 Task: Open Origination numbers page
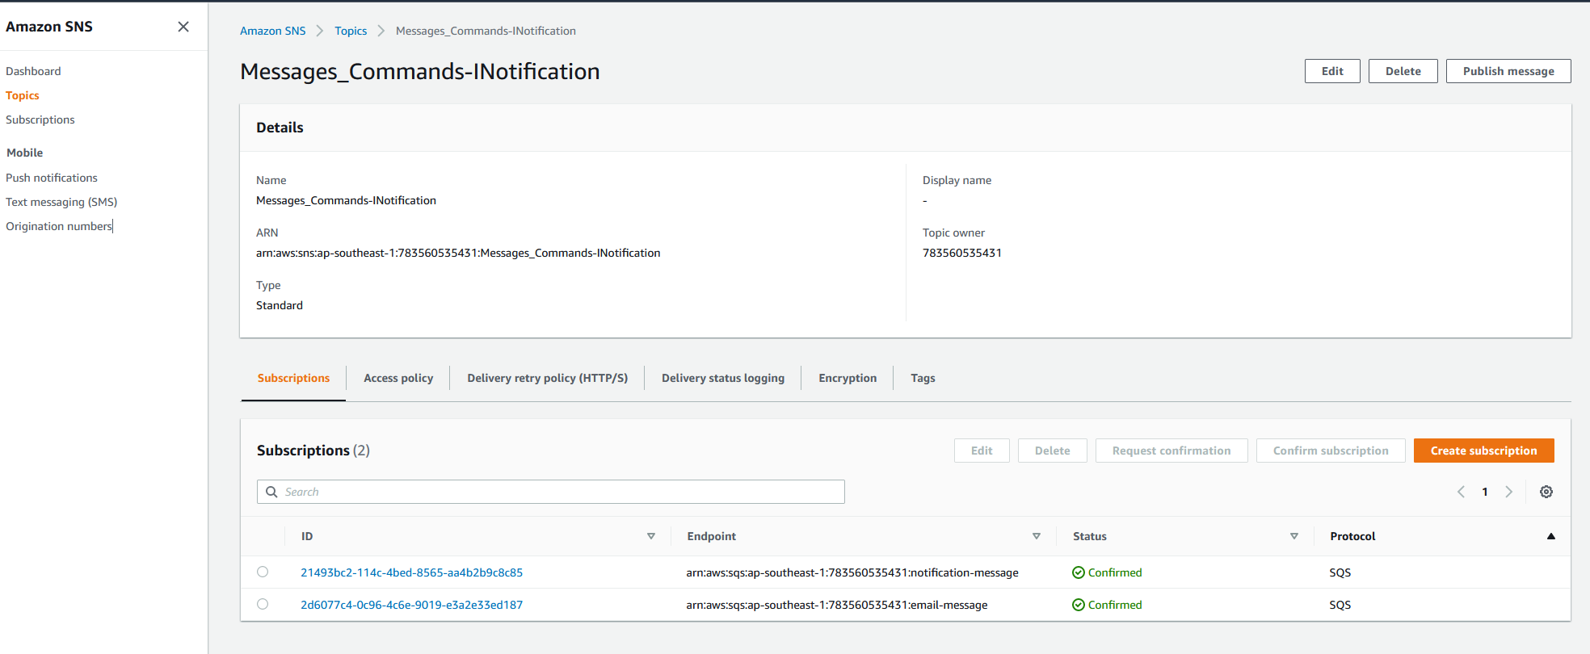[59, 226]
